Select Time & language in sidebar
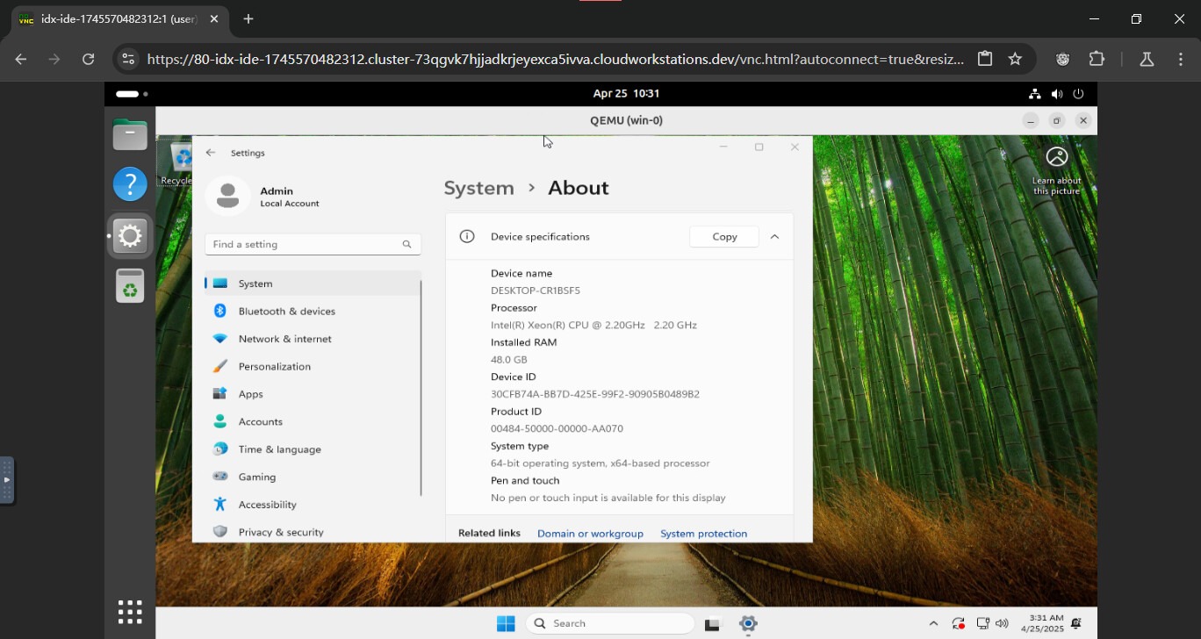 (x=279, y=449)
